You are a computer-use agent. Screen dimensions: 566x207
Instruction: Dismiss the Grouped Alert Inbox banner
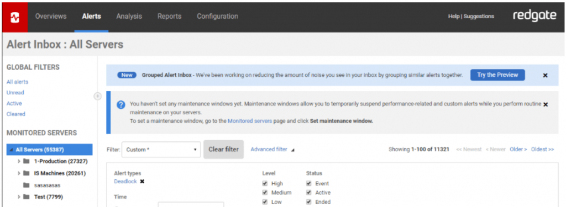point(545,76)
